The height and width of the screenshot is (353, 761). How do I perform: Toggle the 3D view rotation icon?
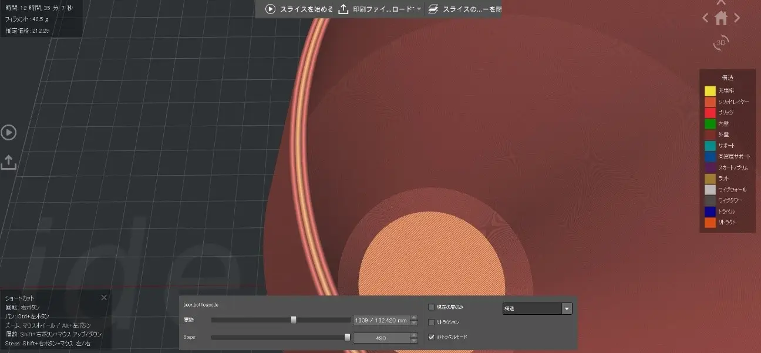pyautogui.click(x=721, y=42)
